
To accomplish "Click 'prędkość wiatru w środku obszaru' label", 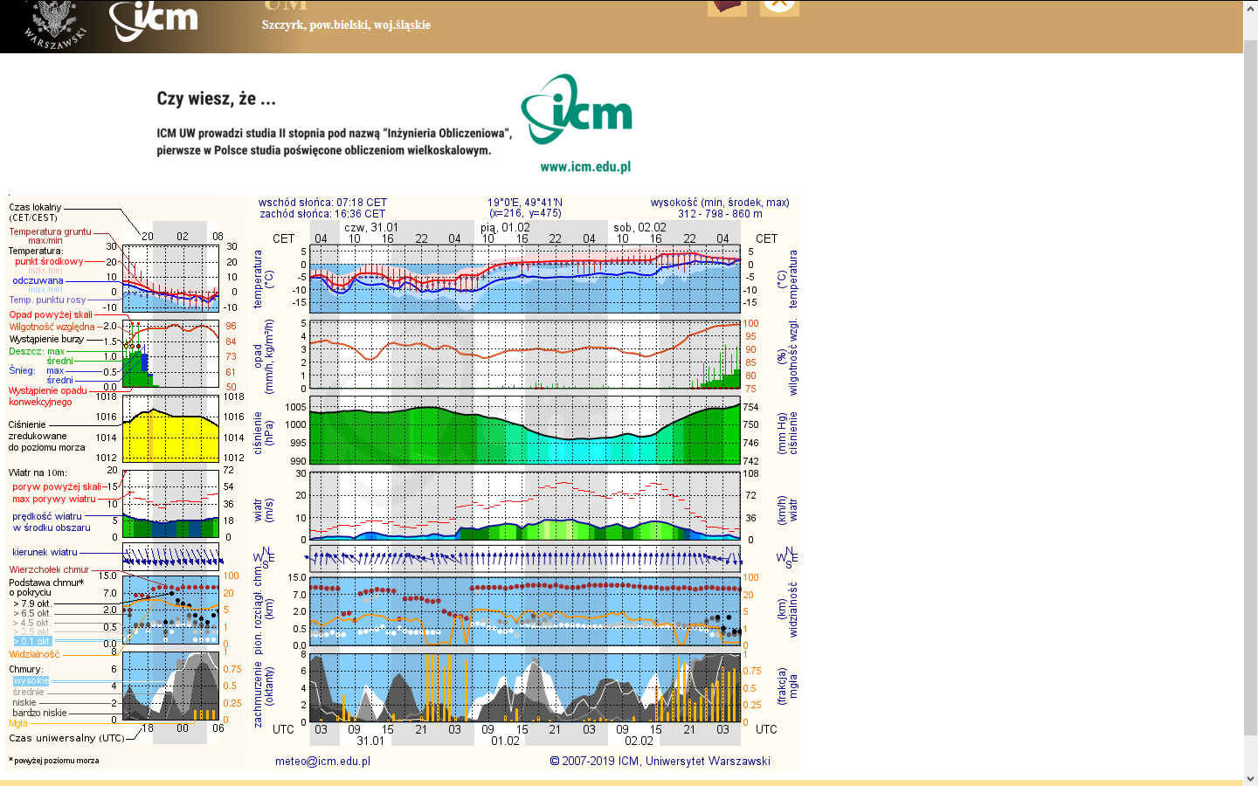I will coord(52,521).
